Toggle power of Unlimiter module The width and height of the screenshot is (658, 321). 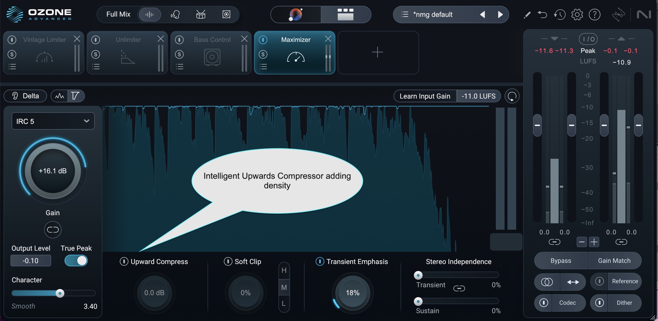96,40
